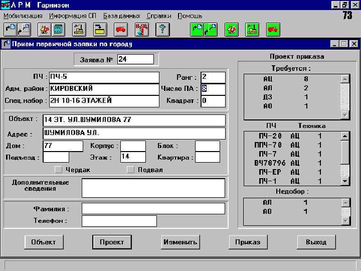Select the ПЧ-7 АЦ row

(292, 154)
